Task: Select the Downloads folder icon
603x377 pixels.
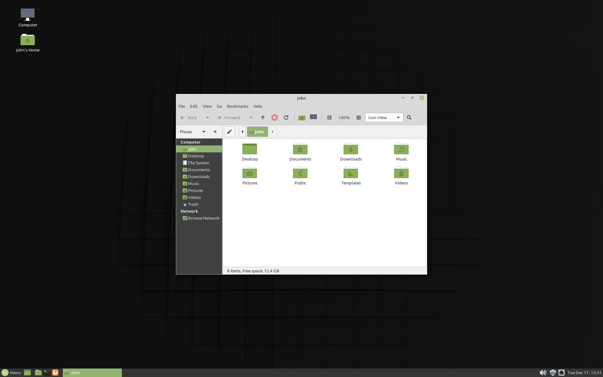Action: coord(351,152)
